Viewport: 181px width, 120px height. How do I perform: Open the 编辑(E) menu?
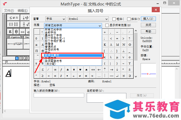click(x=23, y=11)
